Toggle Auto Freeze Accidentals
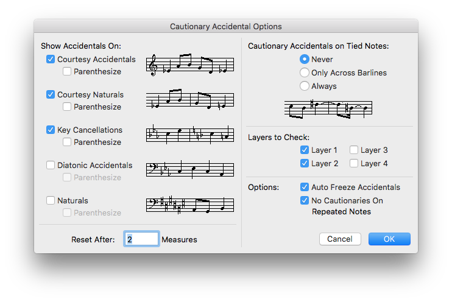 pyautogui.click(x=305, y=187)
